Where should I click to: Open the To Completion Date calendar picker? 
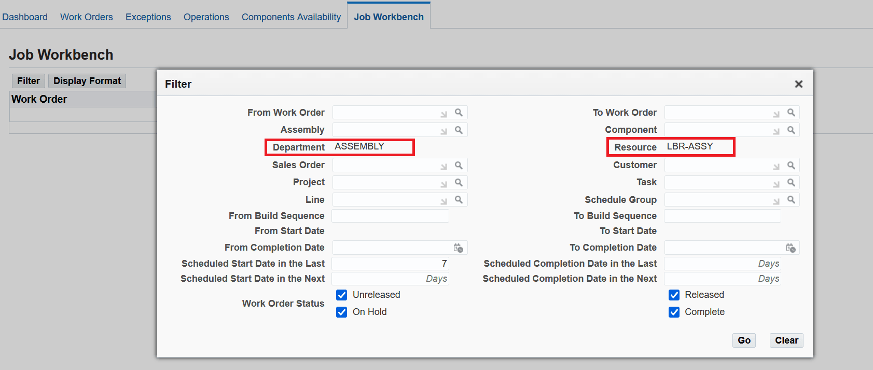click(x=791, y=248)
